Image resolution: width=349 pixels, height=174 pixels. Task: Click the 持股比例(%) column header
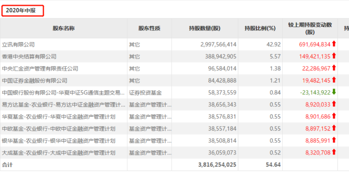pyautogui.click(x=260, y=28)
